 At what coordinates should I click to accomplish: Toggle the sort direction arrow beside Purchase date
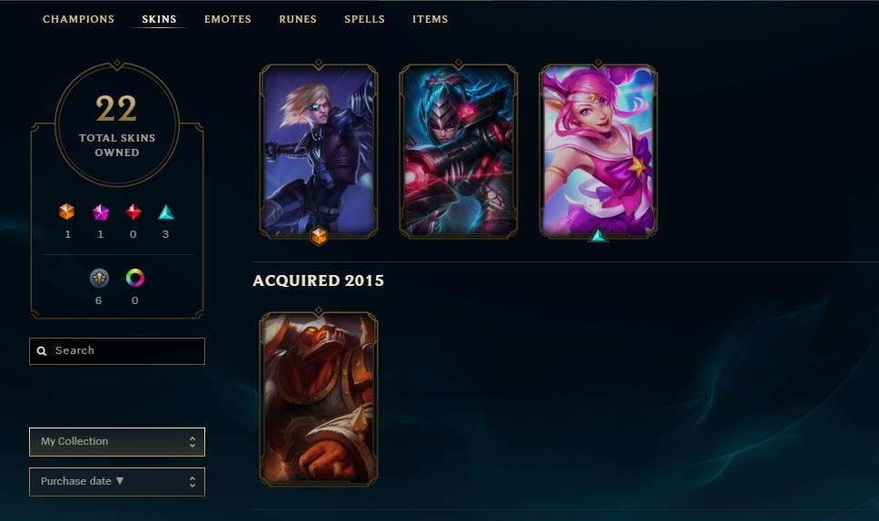119,481
